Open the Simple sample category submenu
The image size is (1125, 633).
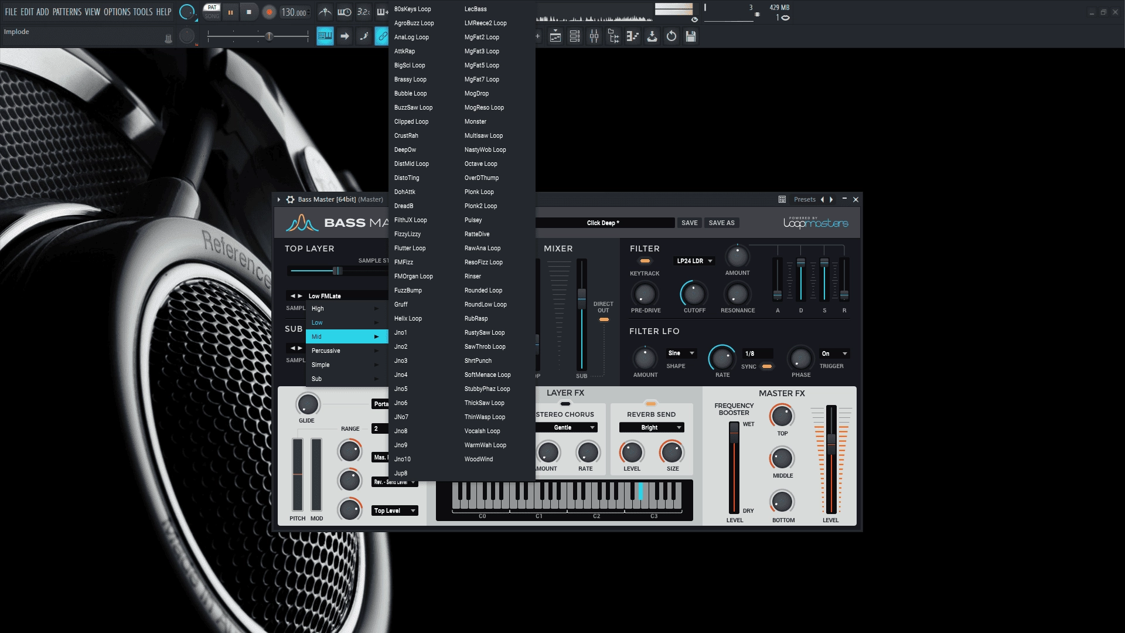[x=347, y=365]
